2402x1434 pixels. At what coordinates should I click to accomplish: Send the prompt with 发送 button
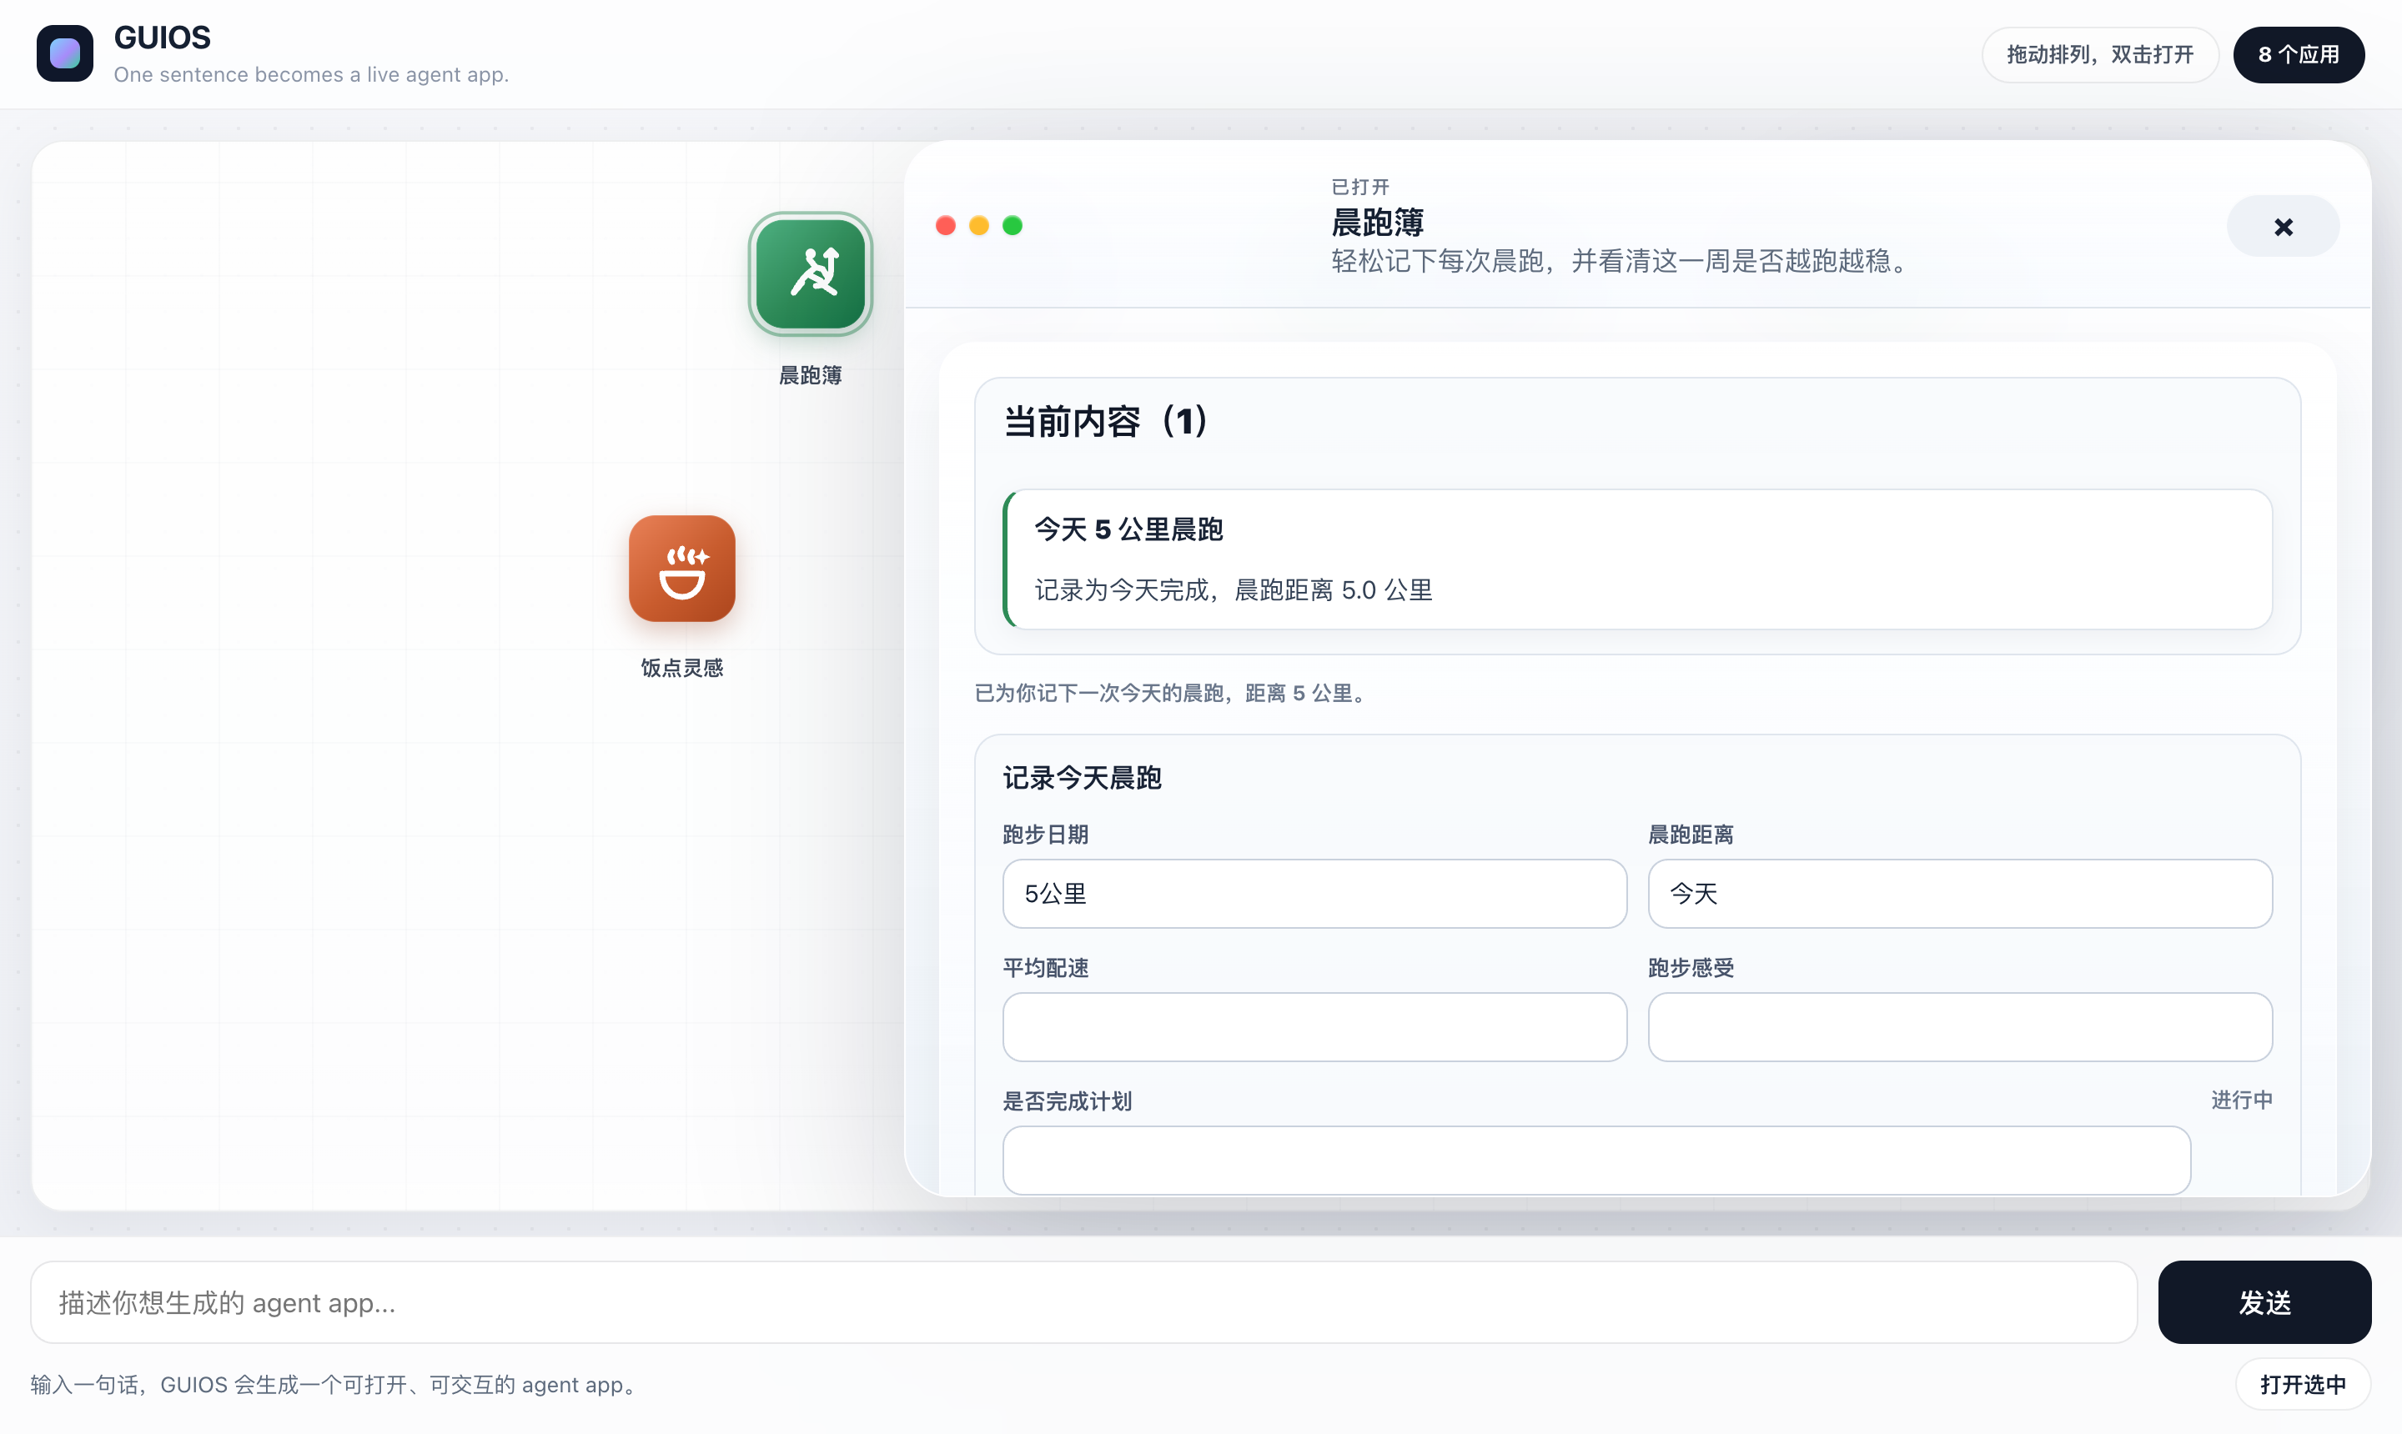[x=2264, y=1301]
